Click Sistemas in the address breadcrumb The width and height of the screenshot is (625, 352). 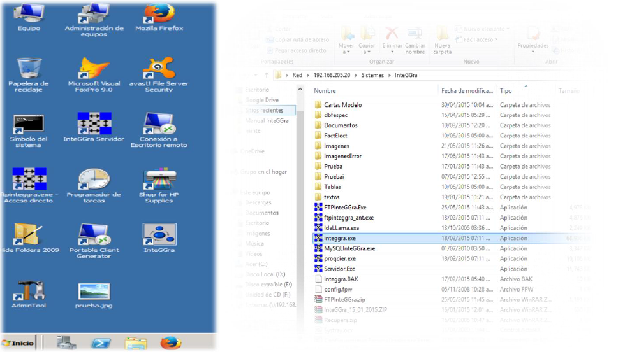point(372,75)
